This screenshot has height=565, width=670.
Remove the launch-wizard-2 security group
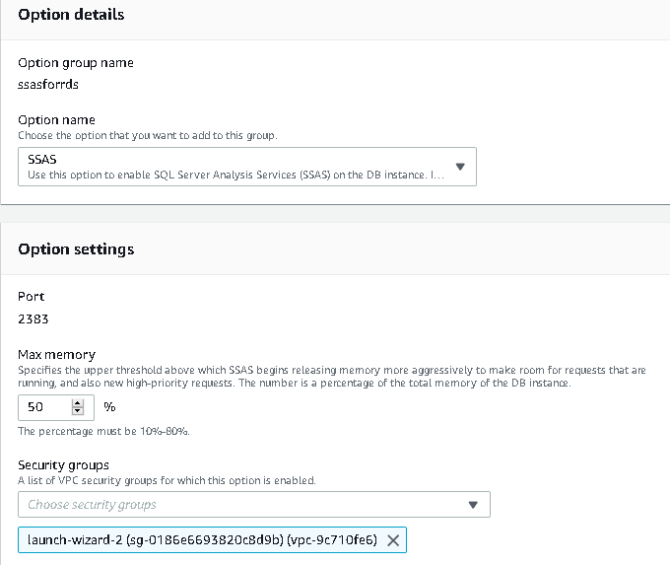[x=392, y=540]
